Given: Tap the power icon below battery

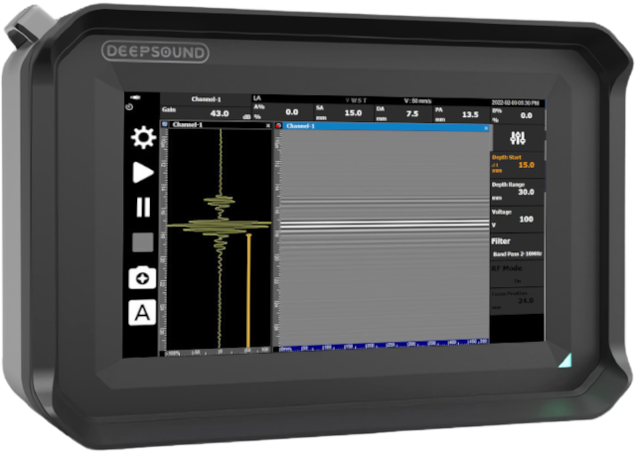Looking at the screenshot, I should click(x=129, y=107).
